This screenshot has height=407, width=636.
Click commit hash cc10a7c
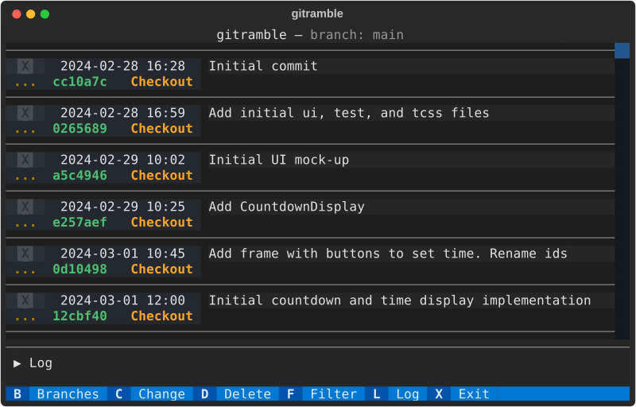point(80,82)
